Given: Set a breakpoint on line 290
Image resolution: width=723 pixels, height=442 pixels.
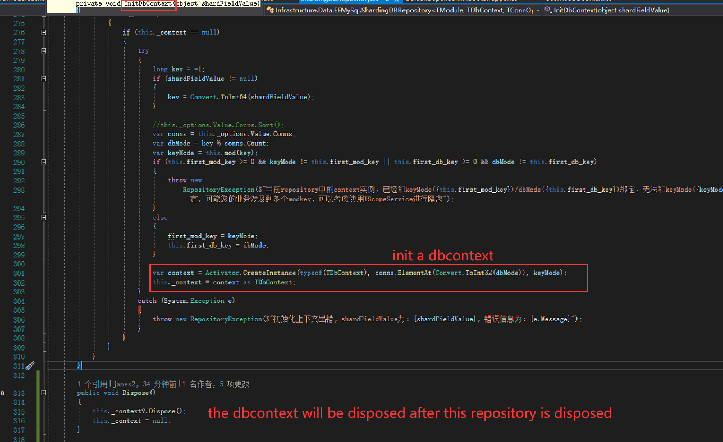Looking at the screenshot, I should click(6, 162).
